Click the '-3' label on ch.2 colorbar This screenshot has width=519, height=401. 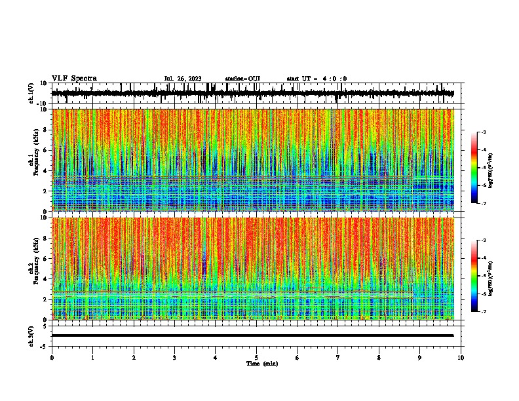tap(484, 240)
